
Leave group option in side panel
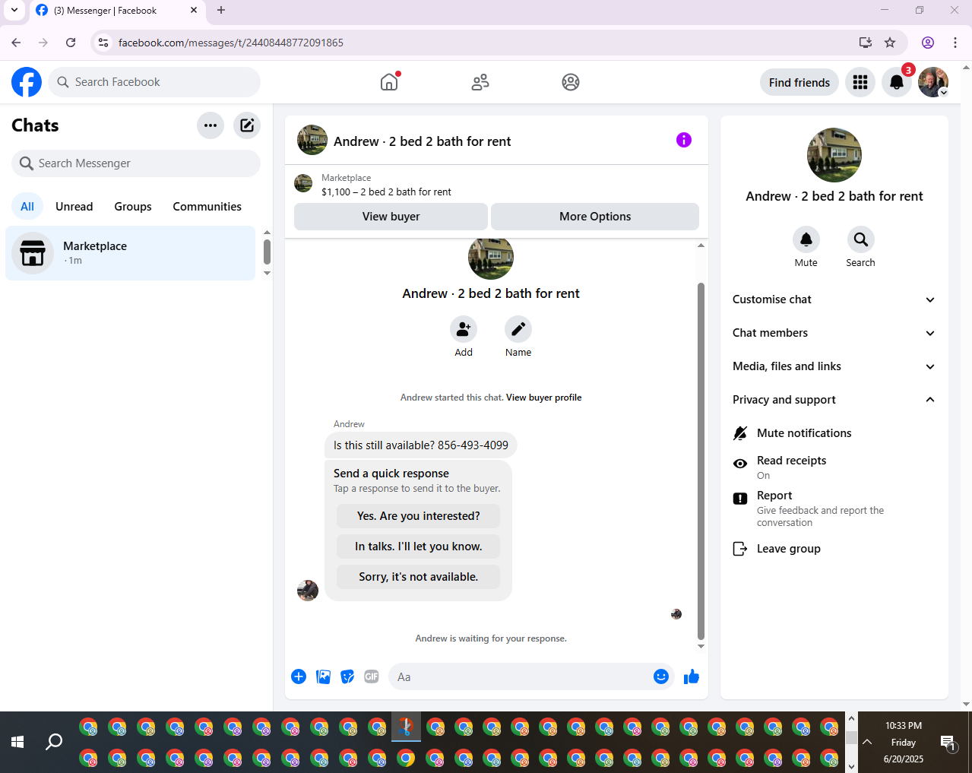pos(834,549)
